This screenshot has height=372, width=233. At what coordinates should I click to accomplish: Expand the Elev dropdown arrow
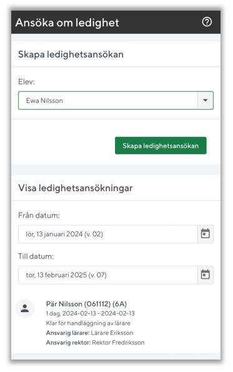pos(206,101)
